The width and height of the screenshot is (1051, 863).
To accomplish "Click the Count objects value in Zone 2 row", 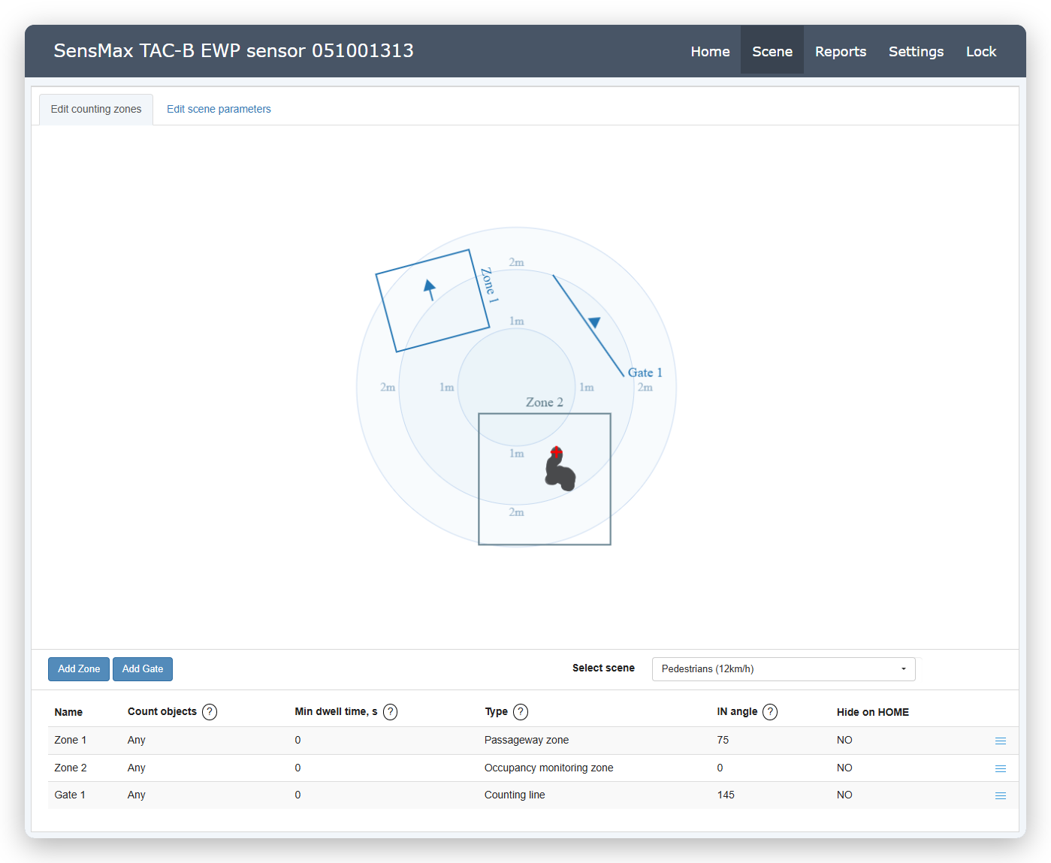I will pyautogui.click(x=137, y=768).
